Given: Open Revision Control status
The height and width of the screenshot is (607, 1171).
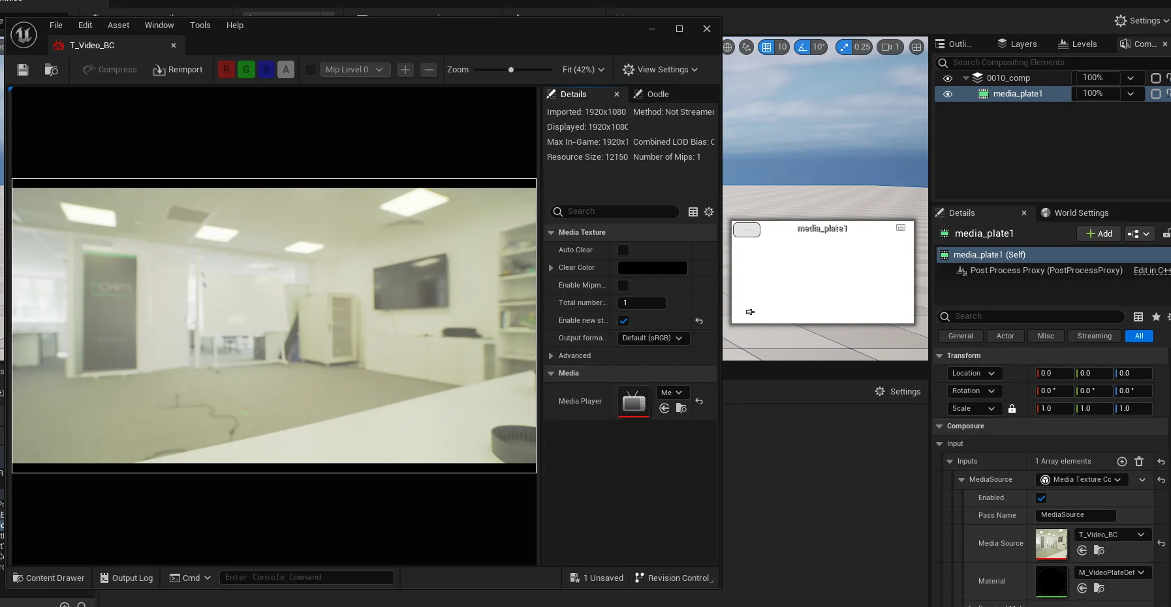Looking at the screenshot, I should [673, 578].
